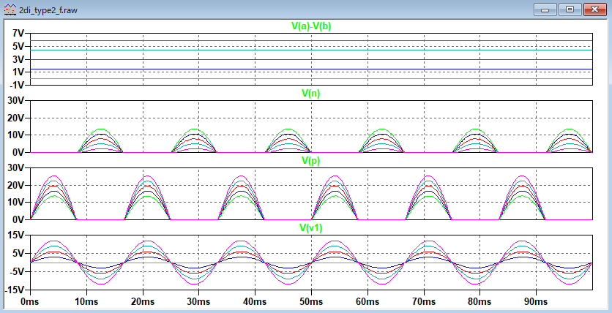The height and width of the screenshot is (313, 612).
Task: Click the 20ms time axis label
Action: point(142,301)
